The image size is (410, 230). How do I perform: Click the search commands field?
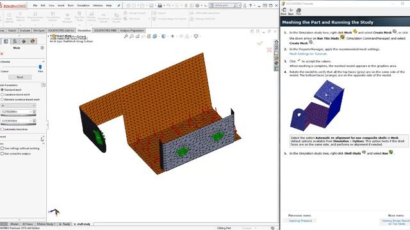224,6
